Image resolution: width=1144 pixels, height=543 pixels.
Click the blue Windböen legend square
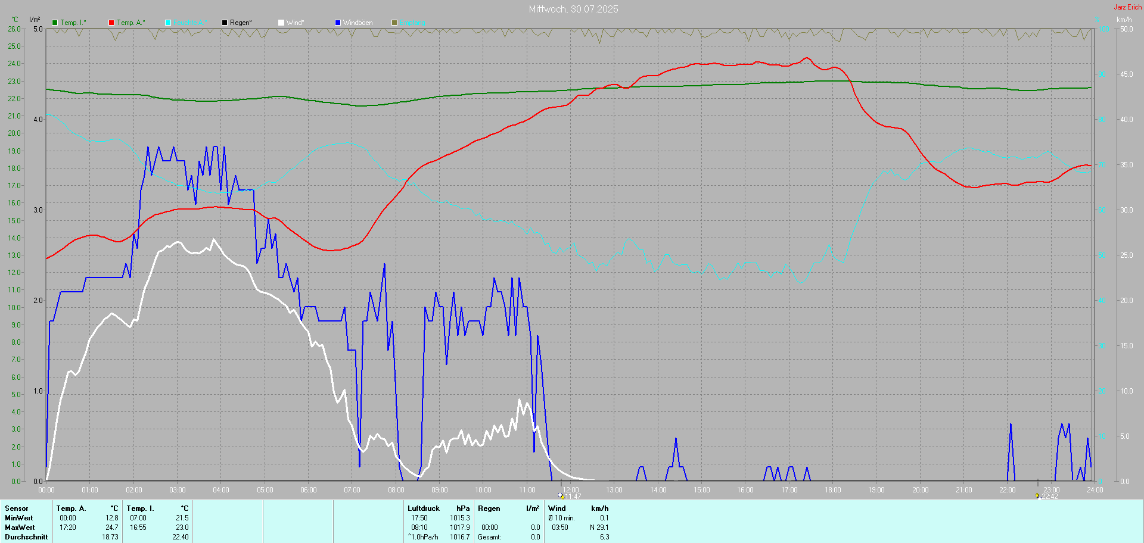tap(338, 23)
